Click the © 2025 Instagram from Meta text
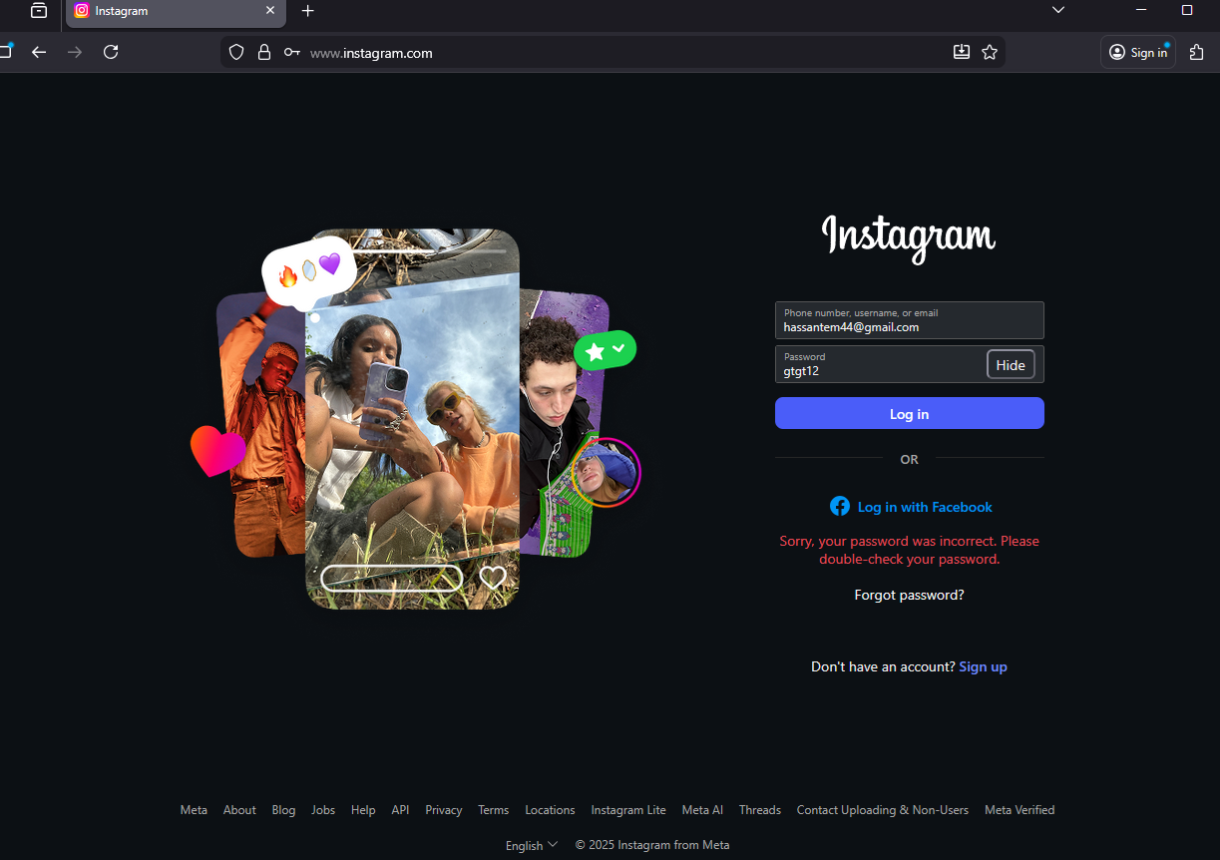 click(x=652, y=845)
